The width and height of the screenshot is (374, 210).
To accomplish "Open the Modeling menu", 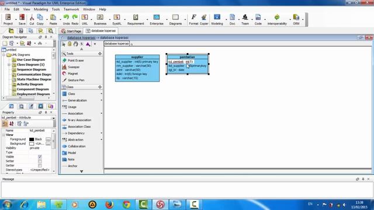I will click(41, 9).
